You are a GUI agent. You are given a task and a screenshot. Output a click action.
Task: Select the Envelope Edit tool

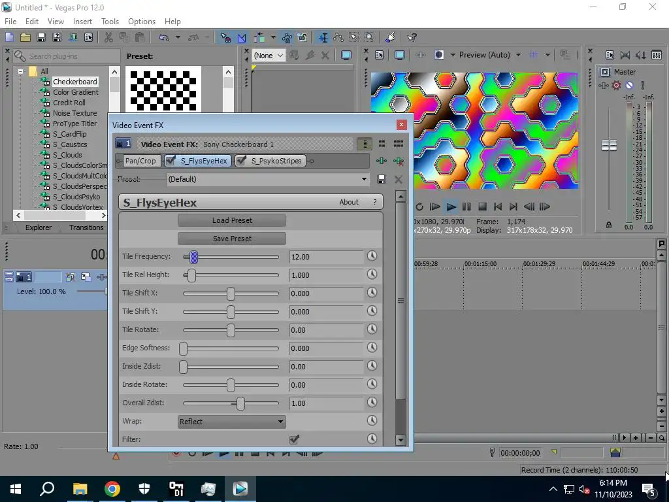tap(338, 37)
